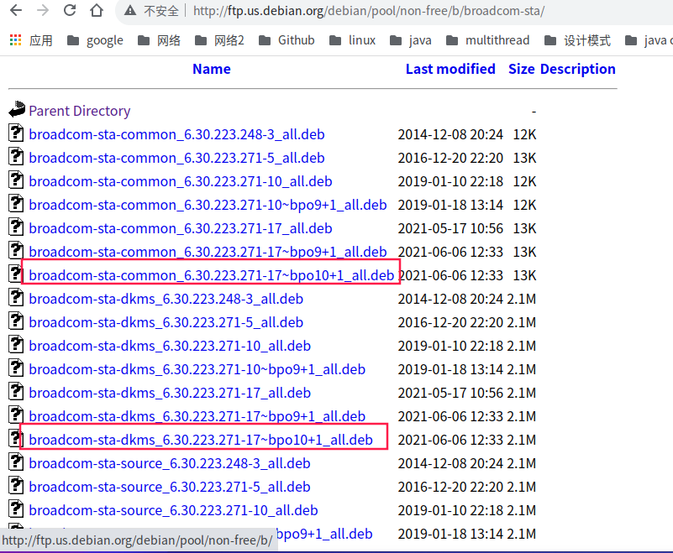Reload the page with refresh icon
This screenshot has width=673, height=553.
[70, 11]
